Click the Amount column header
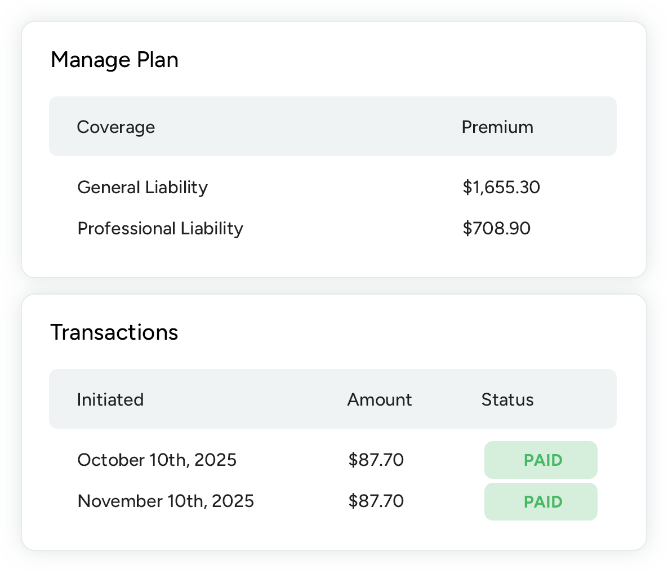This screenshot has width=668, height=587. (380, 399)
